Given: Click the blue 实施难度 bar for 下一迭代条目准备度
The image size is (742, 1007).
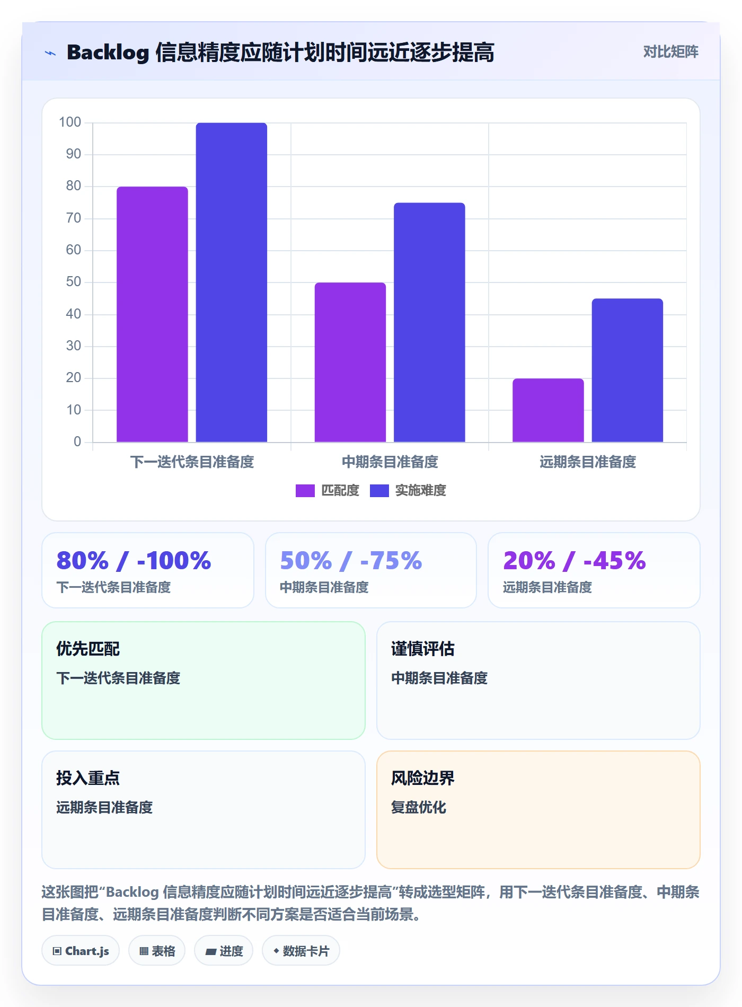Looking at the screenshot, I should tap(232, 282).
